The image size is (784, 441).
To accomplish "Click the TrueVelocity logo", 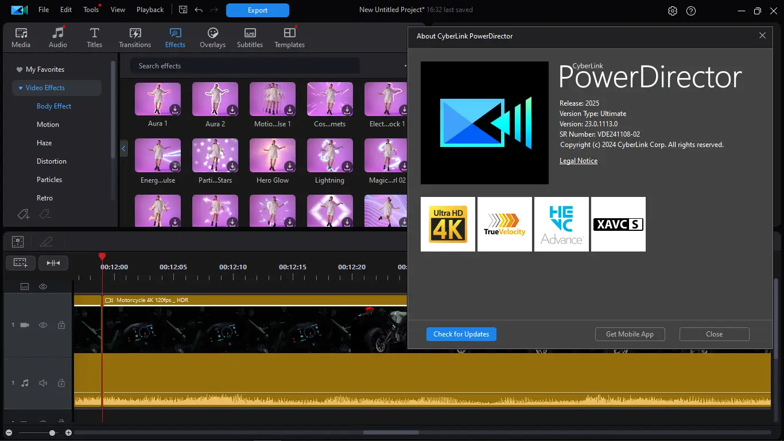I will click(x=504, y=224).
